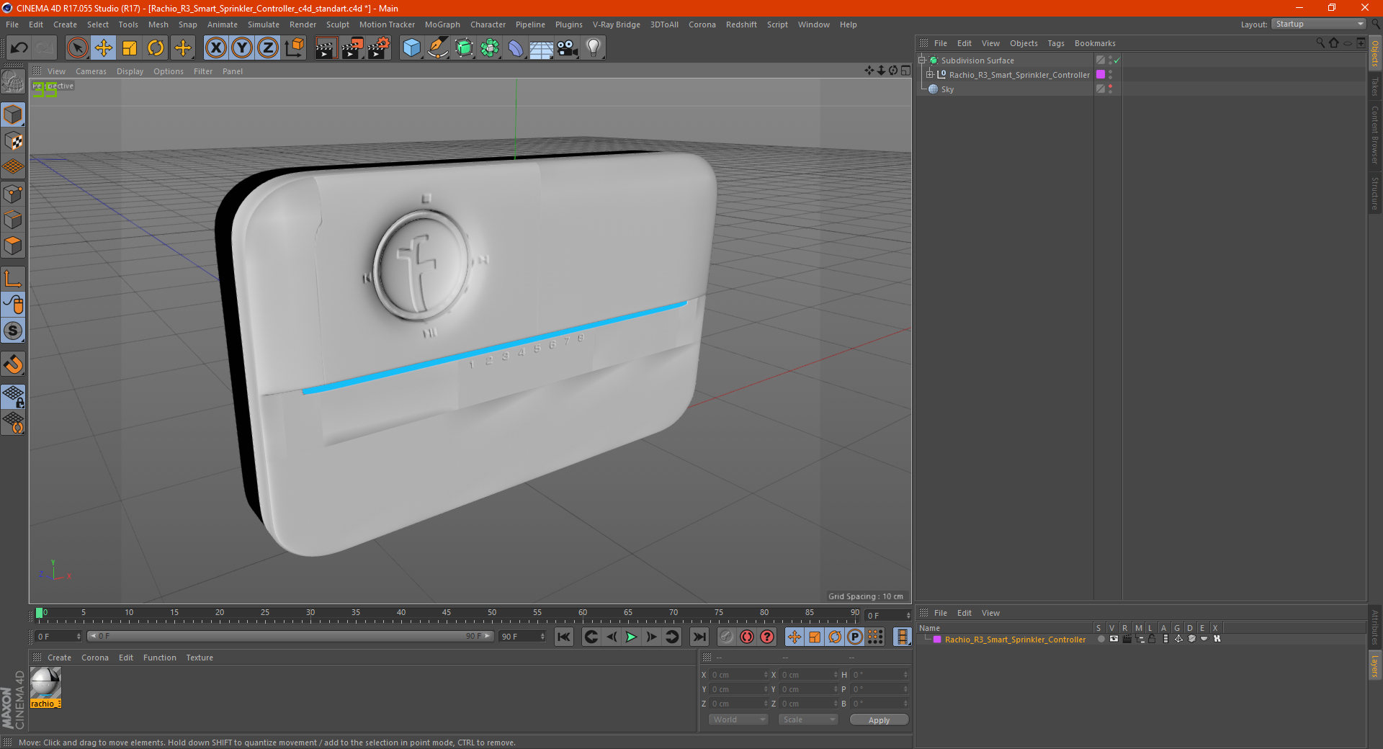
Task: Open the Scale mode dropdown
Action: (808, 719)
